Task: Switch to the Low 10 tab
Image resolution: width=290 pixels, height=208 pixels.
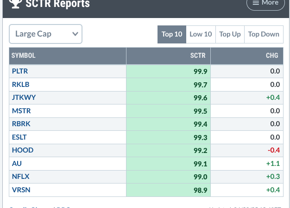Action: click(x=201, y=34)
